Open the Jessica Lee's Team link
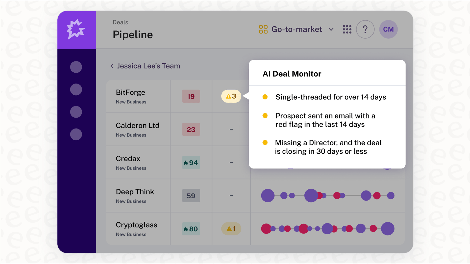This screenshot has width=470, height=264. (148, 66)
